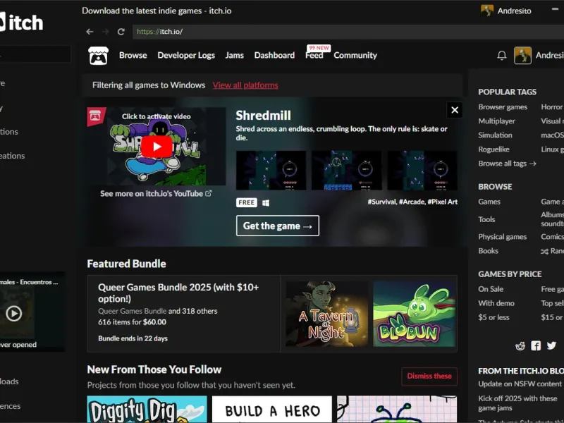The image size is (564, 423).
Task: Go to the Jams page
Action: (235, 56)
